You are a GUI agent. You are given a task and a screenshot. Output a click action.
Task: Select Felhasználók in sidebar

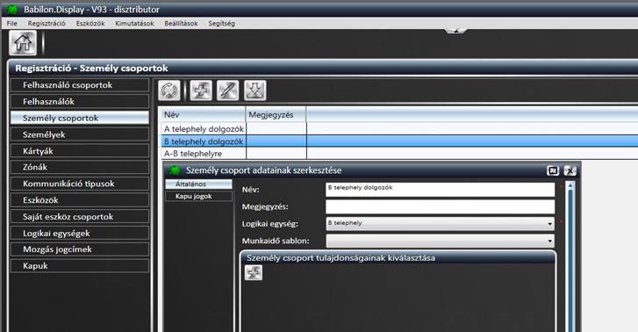click(x=80, y=101)
